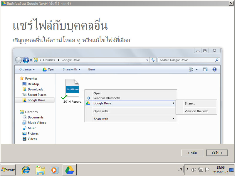
Task: Click the blue help question mark icon
Action: [214, 70]
